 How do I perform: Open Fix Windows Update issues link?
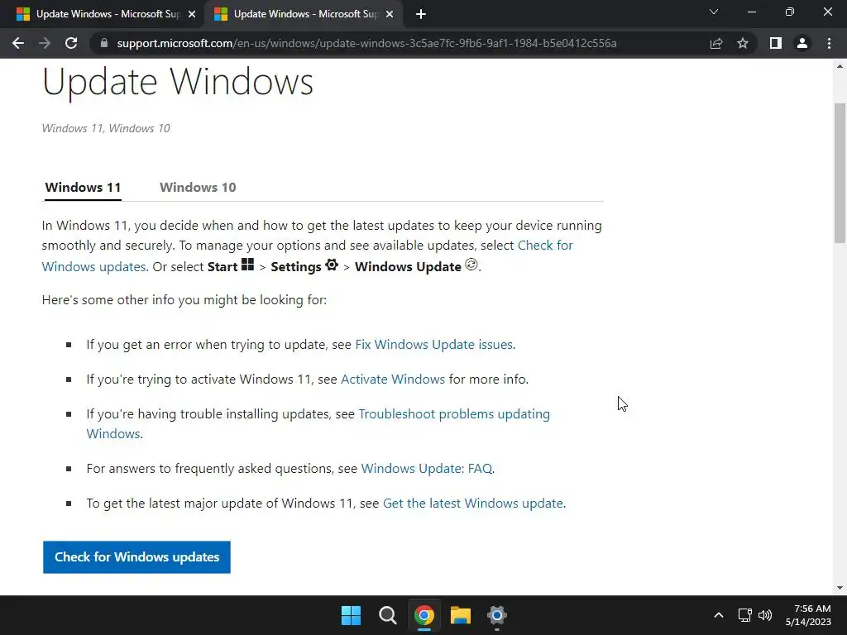[435, 345]
